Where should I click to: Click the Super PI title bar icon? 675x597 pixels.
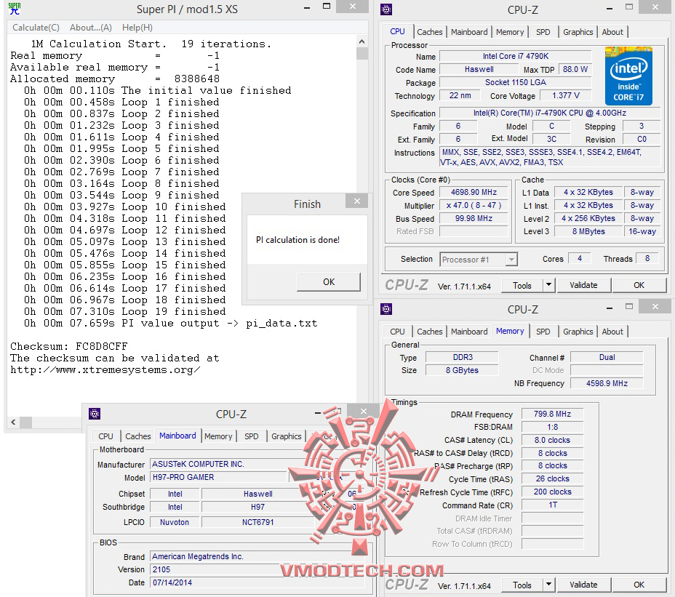coord(15,9)
